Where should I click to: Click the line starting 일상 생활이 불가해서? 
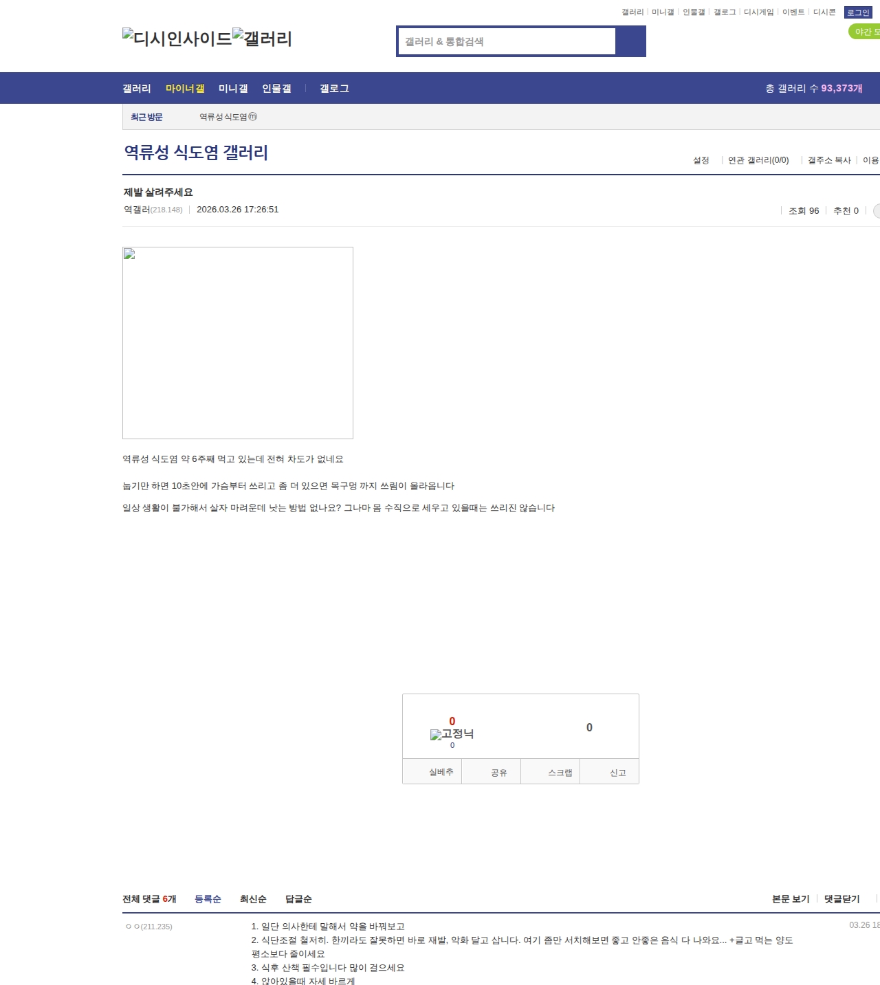[x=339, y=508]
